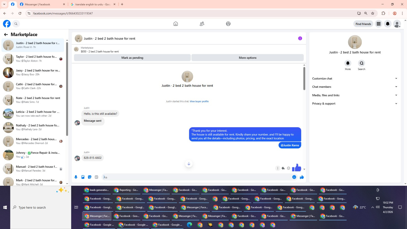This screenshot has width=407, height=229.
Task: Switch to the Messenger | Facebook tab
Action: (42, 4)
